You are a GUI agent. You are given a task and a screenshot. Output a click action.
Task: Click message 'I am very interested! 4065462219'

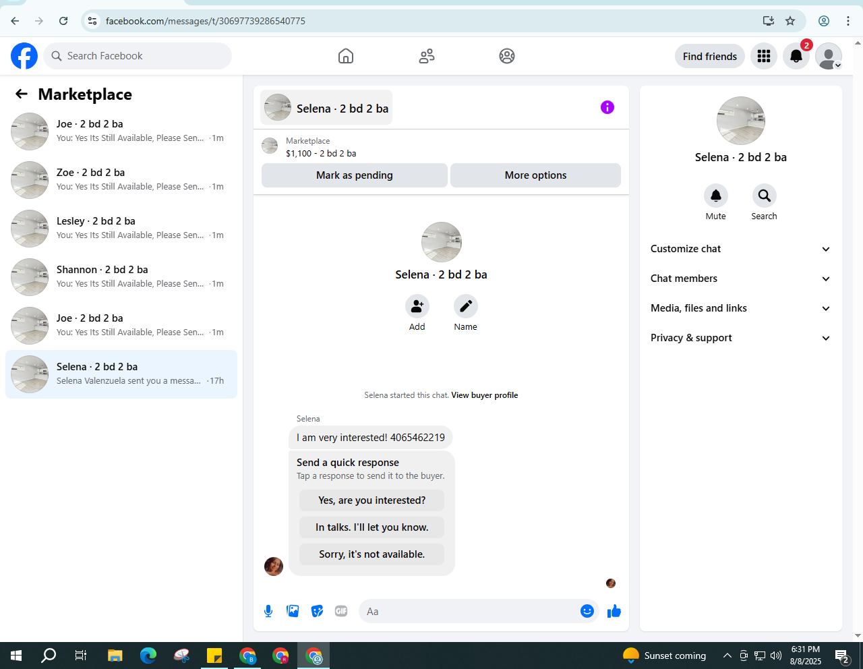371,438
